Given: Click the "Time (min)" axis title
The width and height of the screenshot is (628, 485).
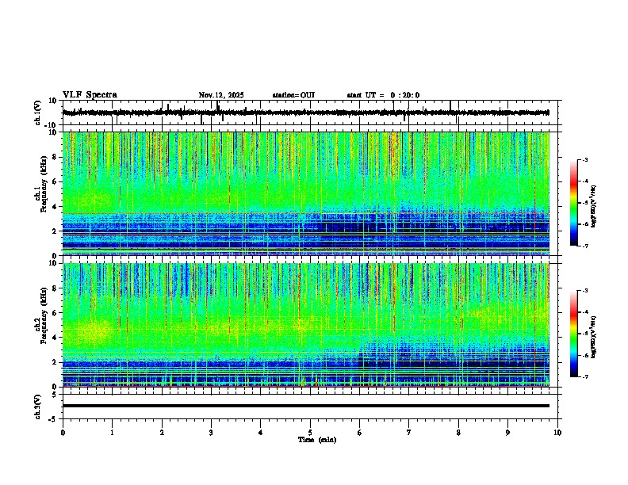Looking at the screenshot, I should tap(317, 440).
